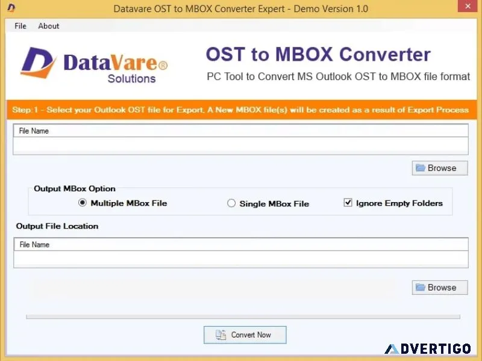Click the Convert Now button
The width and height of the screenshot is (482, 361).
tap(245, 335)
